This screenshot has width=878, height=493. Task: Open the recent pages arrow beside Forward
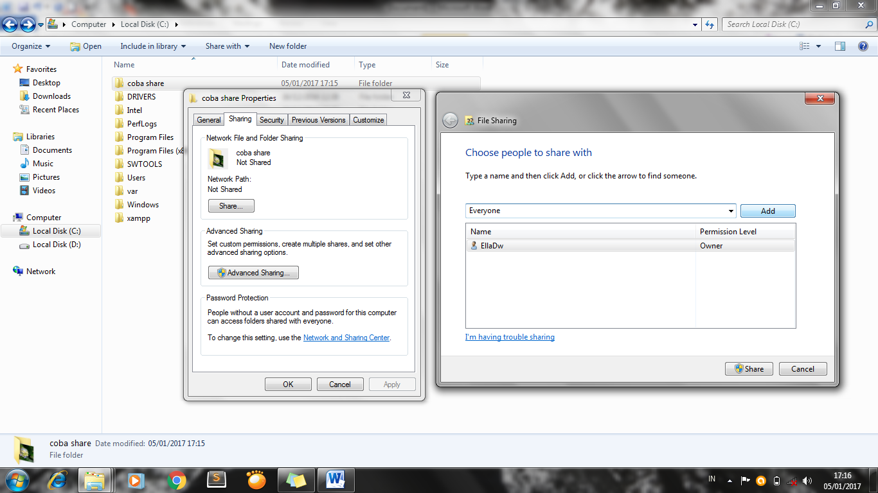(41, 25)
